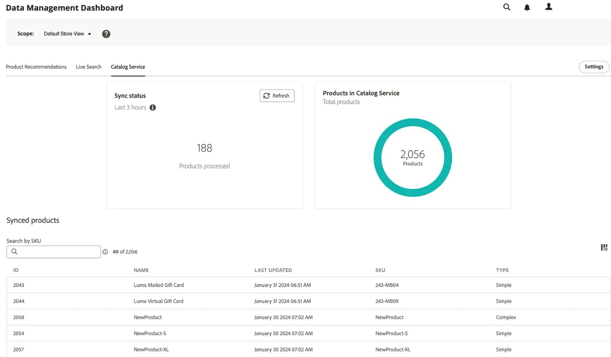Screen dimensions: 611x357
Task: Select the Catalog Service tab
Action: click(x=128, y=67)
